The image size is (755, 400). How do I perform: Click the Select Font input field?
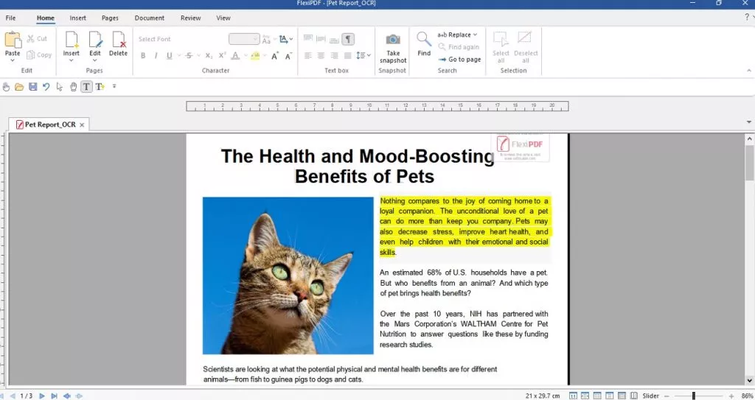(x=181, y=39)
